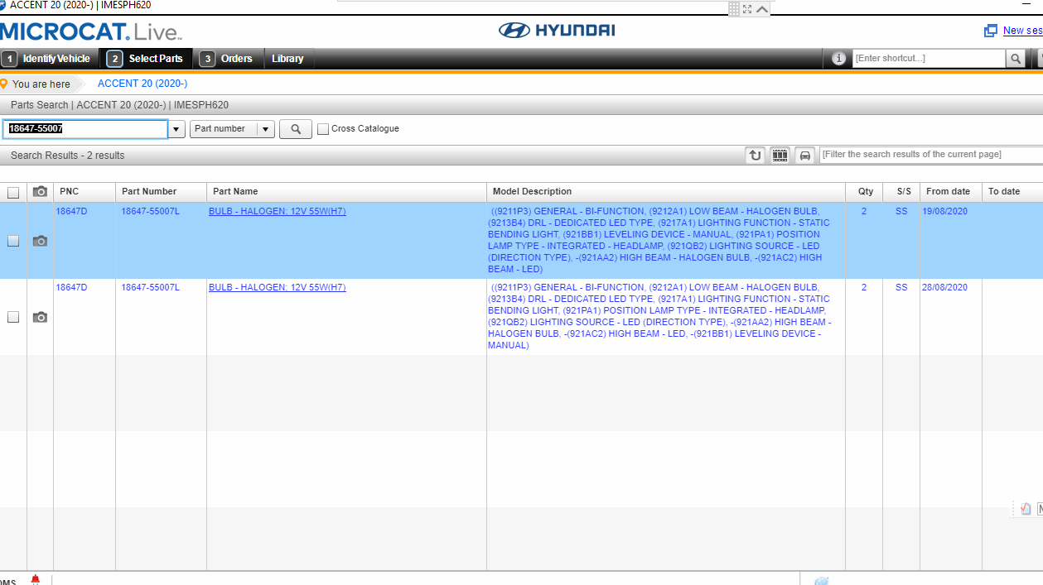Image resolution: width=1043 pixels, height=585 pixels.
Task: Click the Part Number column header
Action: pyautogui.click(x=161, y=192)
